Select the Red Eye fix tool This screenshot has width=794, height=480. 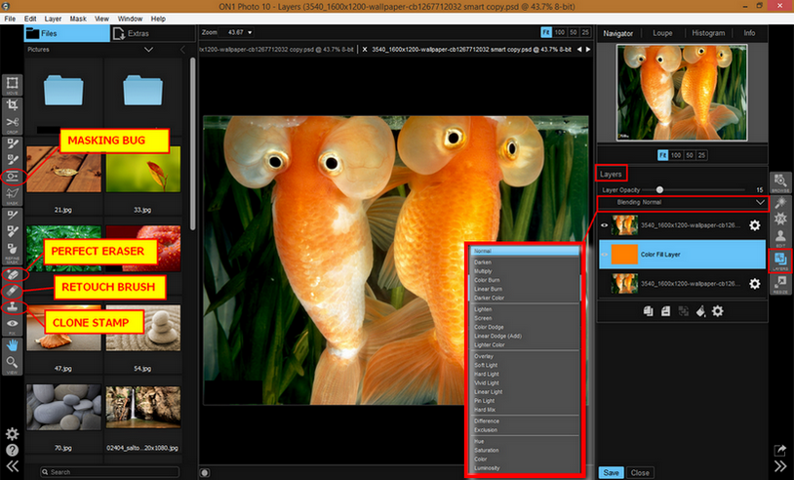point(12,324)
